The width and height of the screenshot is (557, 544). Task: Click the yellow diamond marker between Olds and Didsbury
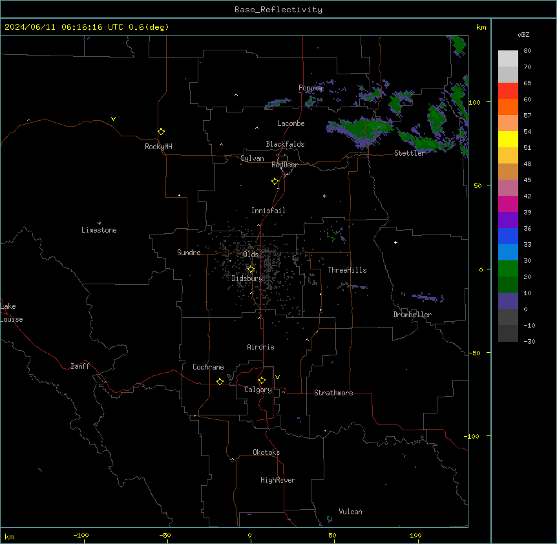(251, 269)
